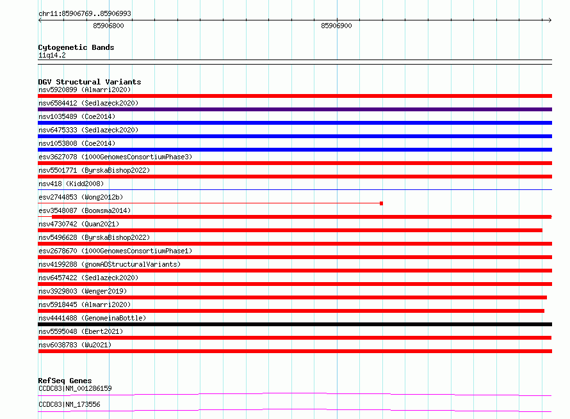Click the right arrow of the ruler
Screen dimensions: 570x419
[550, 20]
